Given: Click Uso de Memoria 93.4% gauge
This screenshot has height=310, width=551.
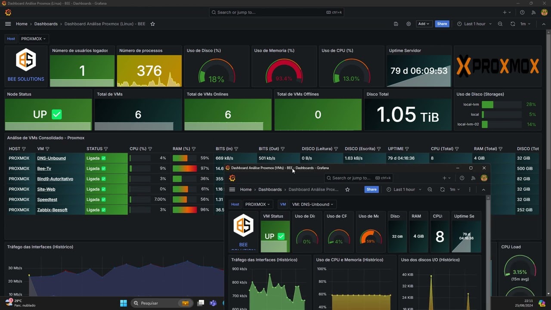Looking at the screenshot, I should click(x=284, y=71).
